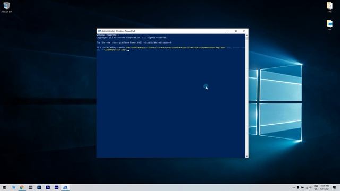Show hidden system tray icons
The height and width of the screenshot is (191, 340).
pyautogui.click(x=294, y=187)
